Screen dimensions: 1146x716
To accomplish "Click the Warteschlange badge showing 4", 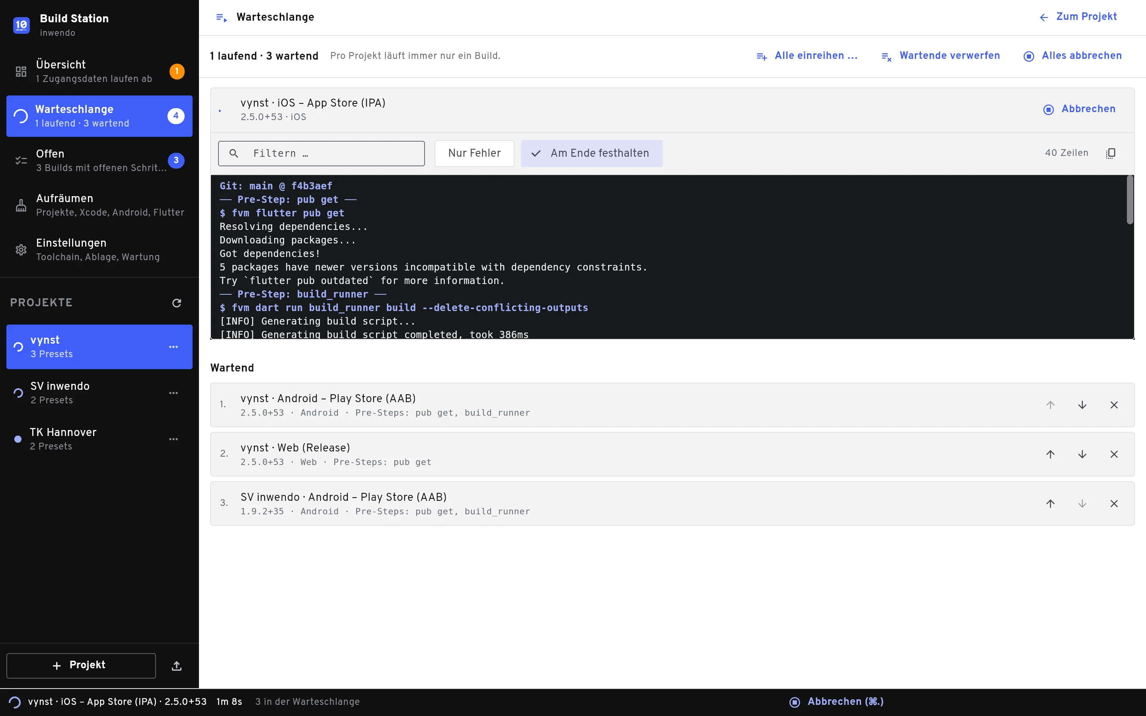I will pos(176,116).
